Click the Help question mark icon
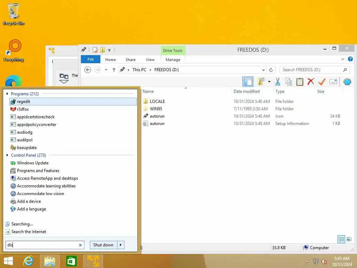Screen dimensions: 357x268 click(350, 59)
